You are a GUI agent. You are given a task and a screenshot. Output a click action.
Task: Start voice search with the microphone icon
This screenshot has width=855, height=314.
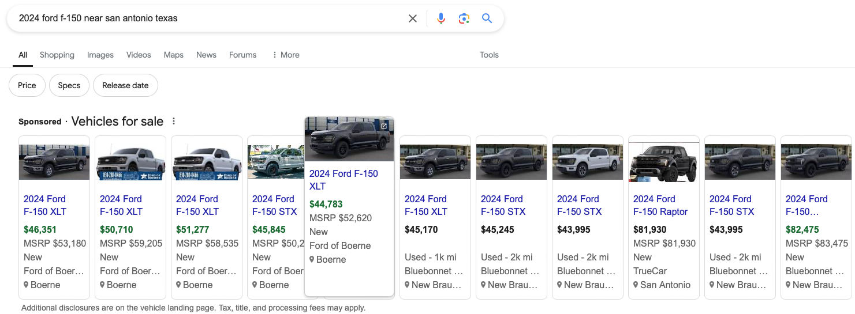441,18
